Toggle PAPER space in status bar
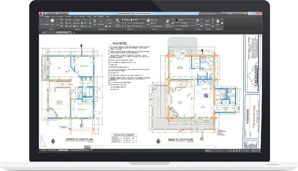This screenshot has height=171, width=298. point(207,151)
